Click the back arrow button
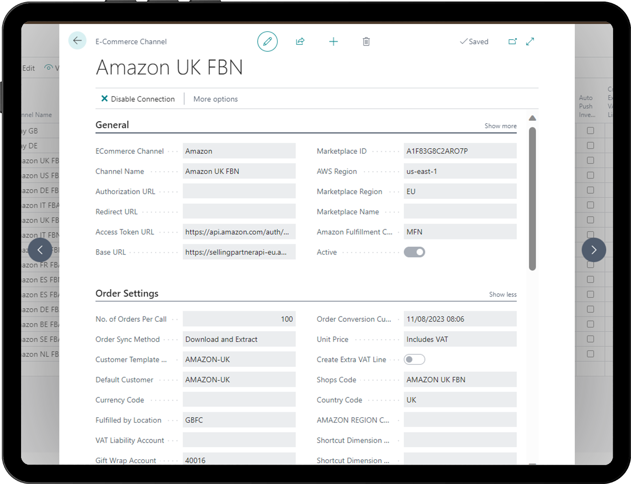 (x=77, y=41)
